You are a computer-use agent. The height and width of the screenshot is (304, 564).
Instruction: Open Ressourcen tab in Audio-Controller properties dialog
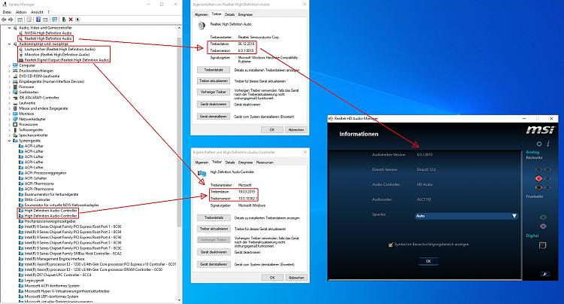265,163
